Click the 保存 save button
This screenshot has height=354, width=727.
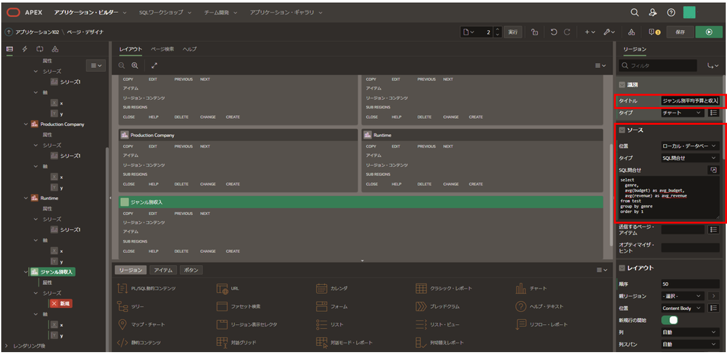pos(681,32)
